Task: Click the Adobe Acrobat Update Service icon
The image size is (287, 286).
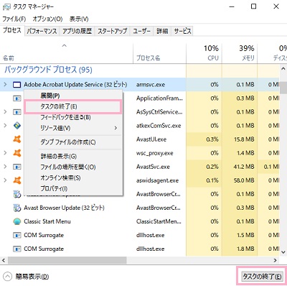Action: [17, 85]
